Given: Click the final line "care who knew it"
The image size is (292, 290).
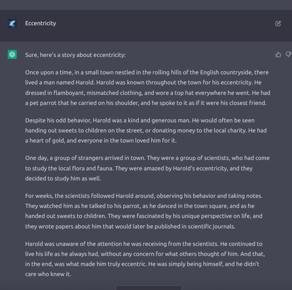Looking at the screenshot, I should coord(48,274).
